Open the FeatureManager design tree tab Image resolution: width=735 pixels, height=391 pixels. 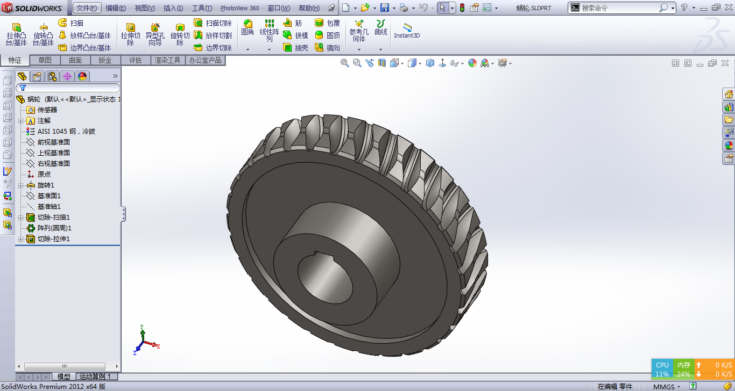[22, 76]
